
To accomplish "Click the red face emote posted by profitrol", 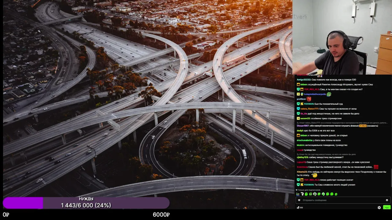I will point(309,99).
